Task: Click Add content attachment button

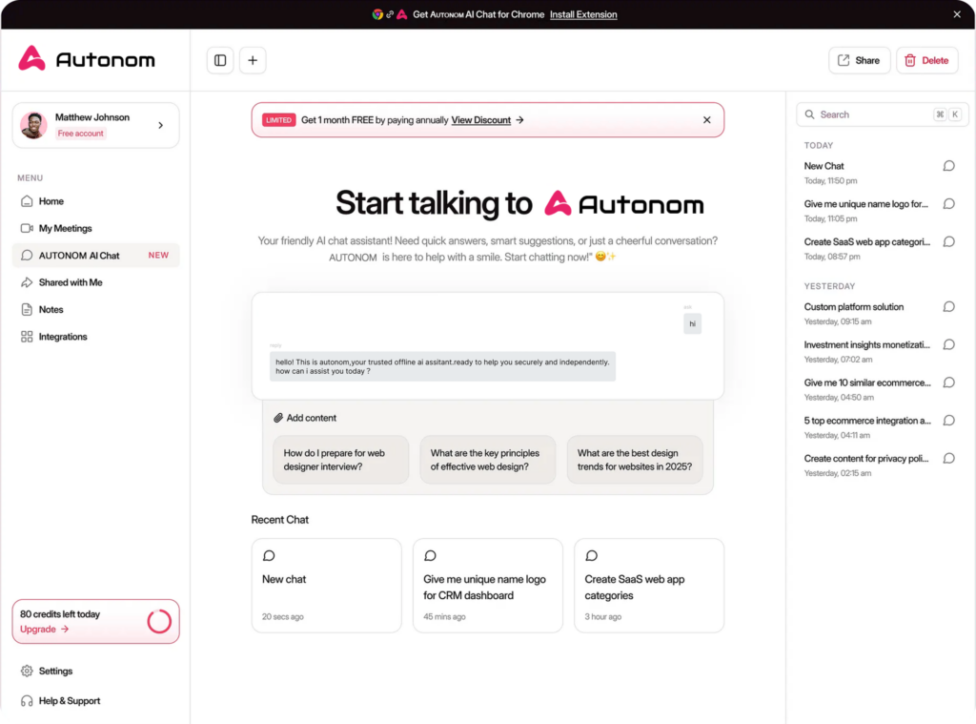Action: [305, 418]
